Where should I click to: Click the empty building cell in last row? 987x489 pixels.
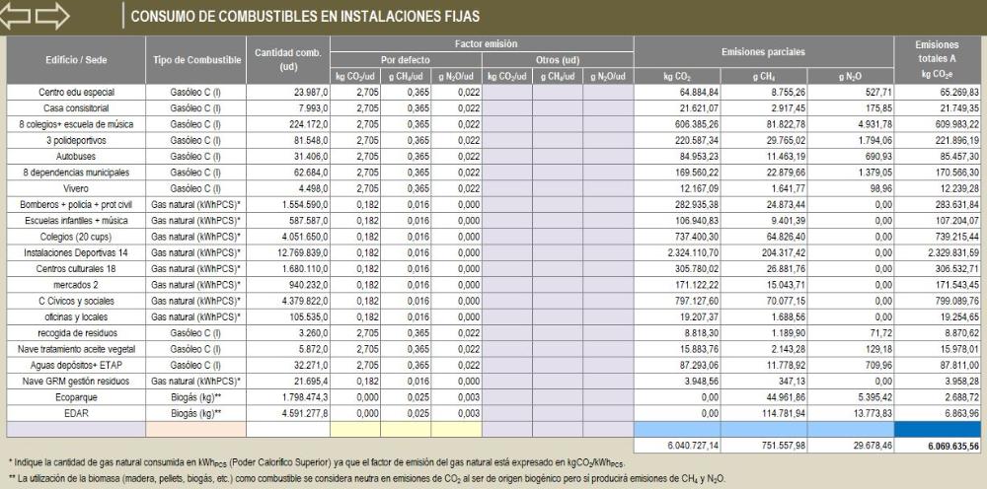tap(75, 429)
